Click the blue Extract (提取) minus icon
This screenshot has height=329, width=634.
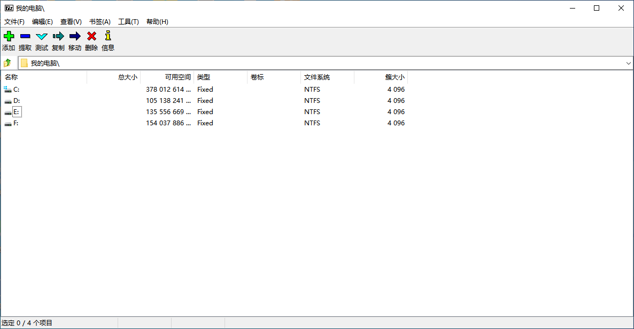(25, 36)
